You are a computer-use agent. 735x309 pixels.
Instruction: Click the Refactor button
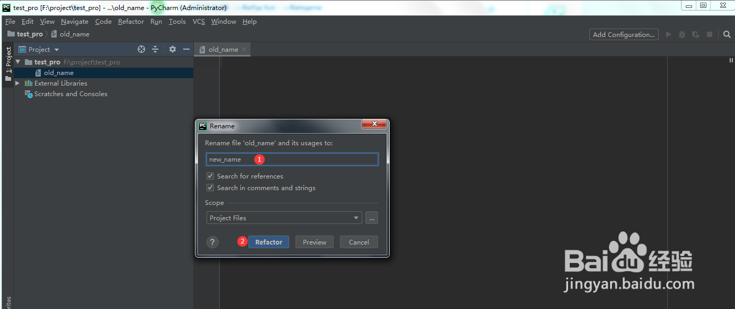(x=268, y=242)
